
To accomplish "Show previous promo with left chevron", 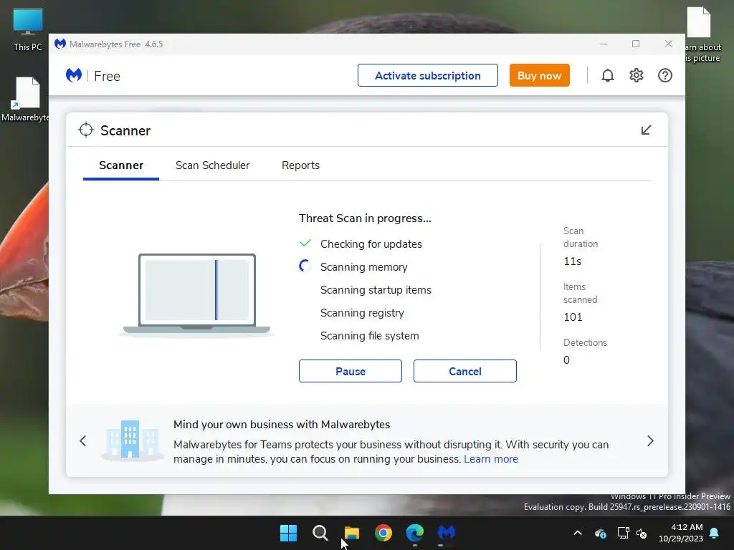I will coord(83,440).
